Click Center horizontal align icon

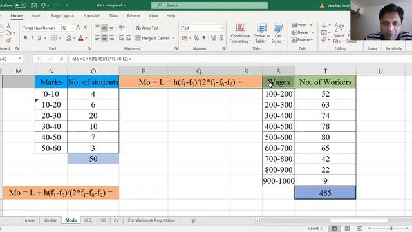[x=104, y=38]
